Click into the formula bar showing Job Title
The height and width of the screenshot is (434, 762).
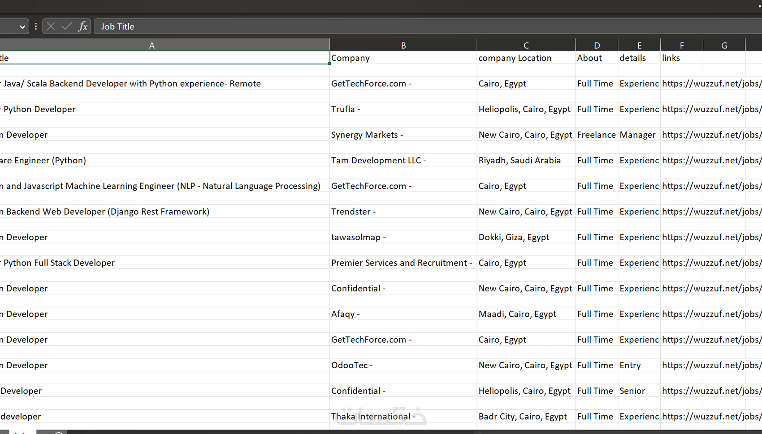pyautogui.click(x=403, y=26)
